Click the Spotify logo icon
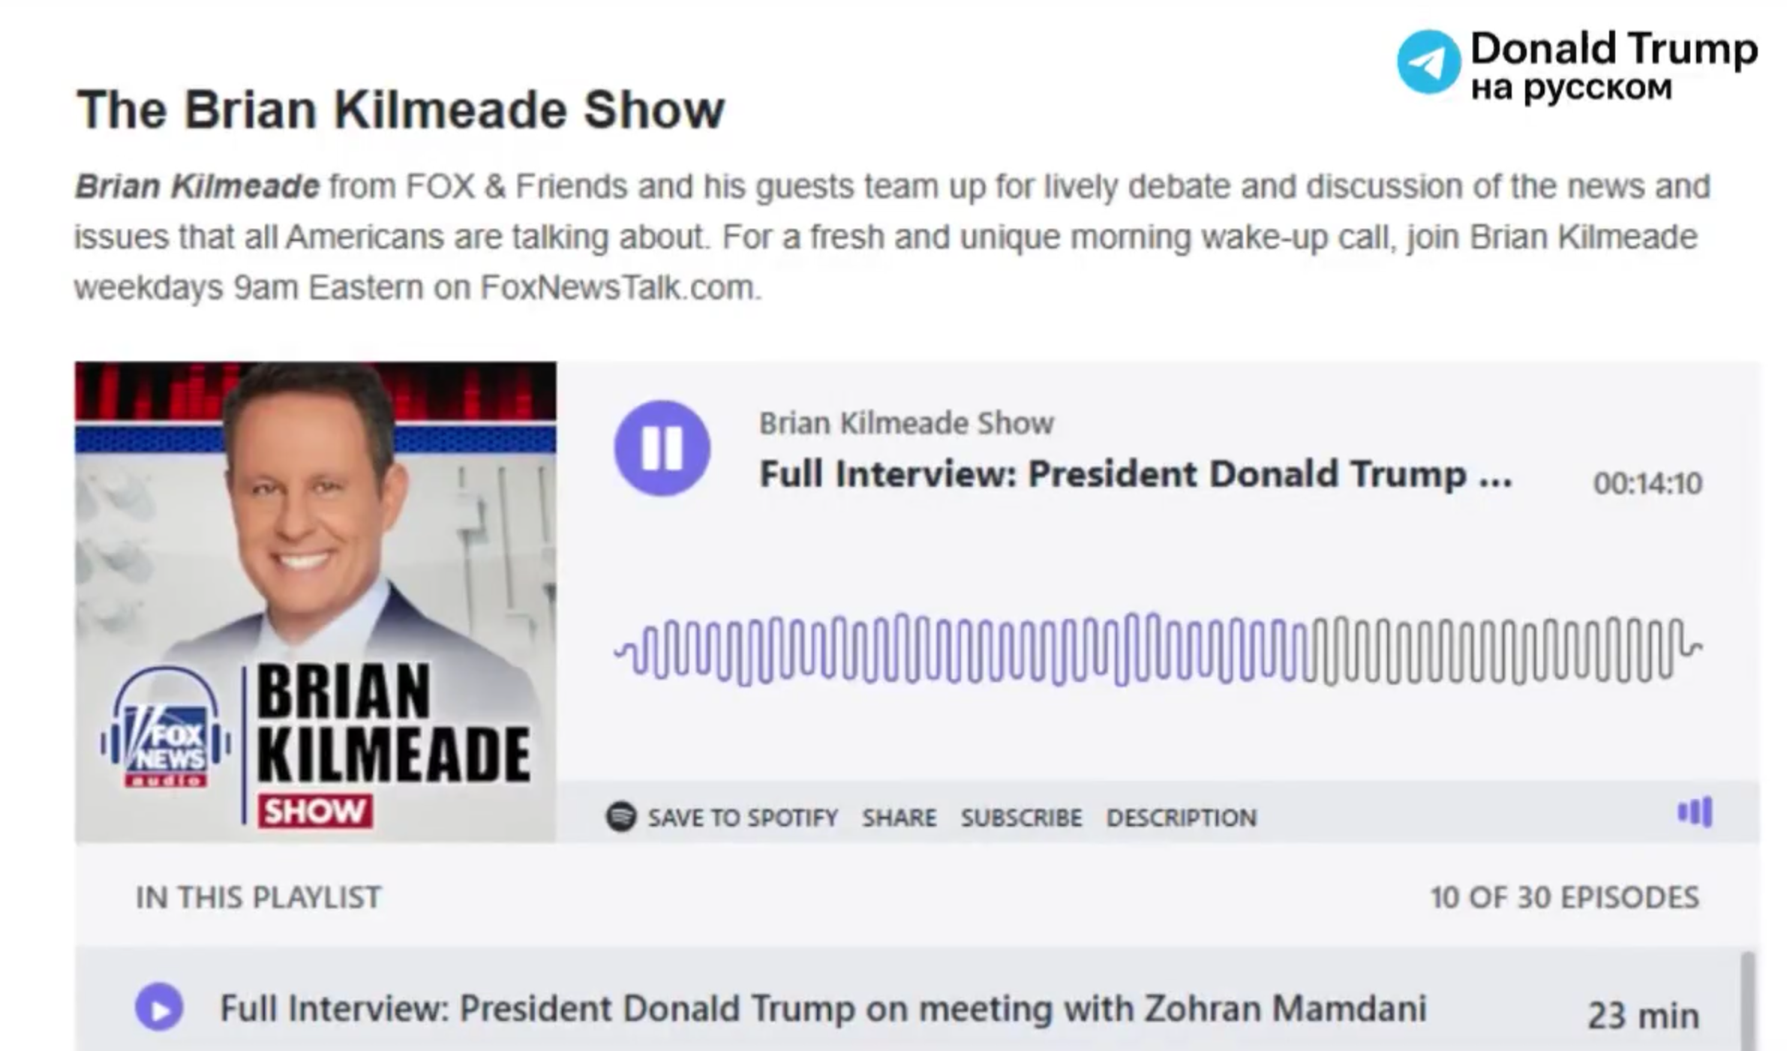1787x1051 pixels. tap(621, 816)
